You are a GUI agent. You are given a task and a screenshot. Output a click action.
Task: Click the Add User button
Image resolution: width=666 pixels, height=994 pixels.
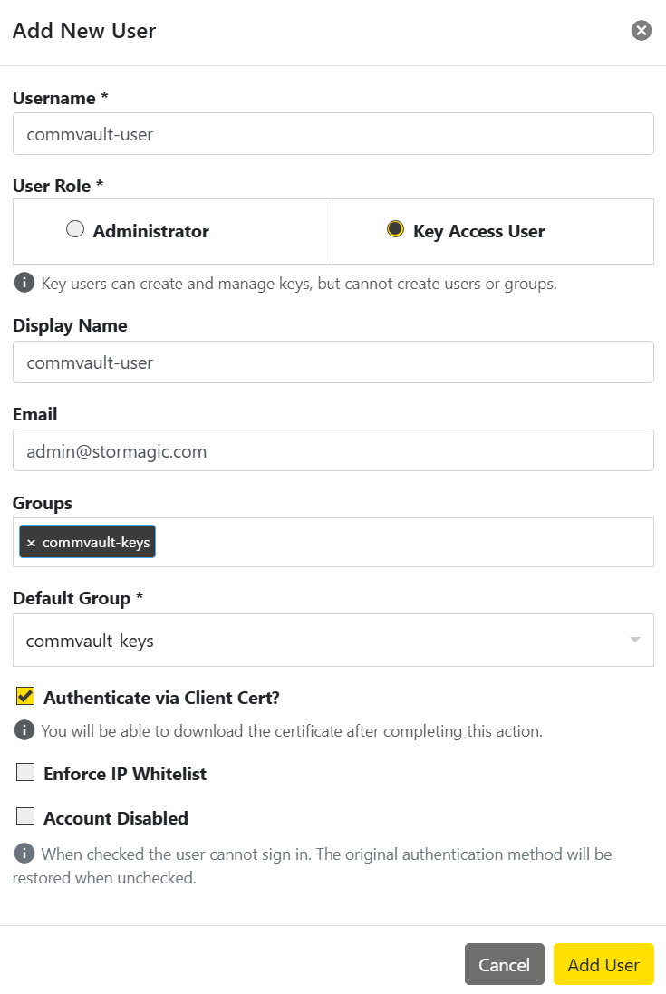tap(603, 964)
